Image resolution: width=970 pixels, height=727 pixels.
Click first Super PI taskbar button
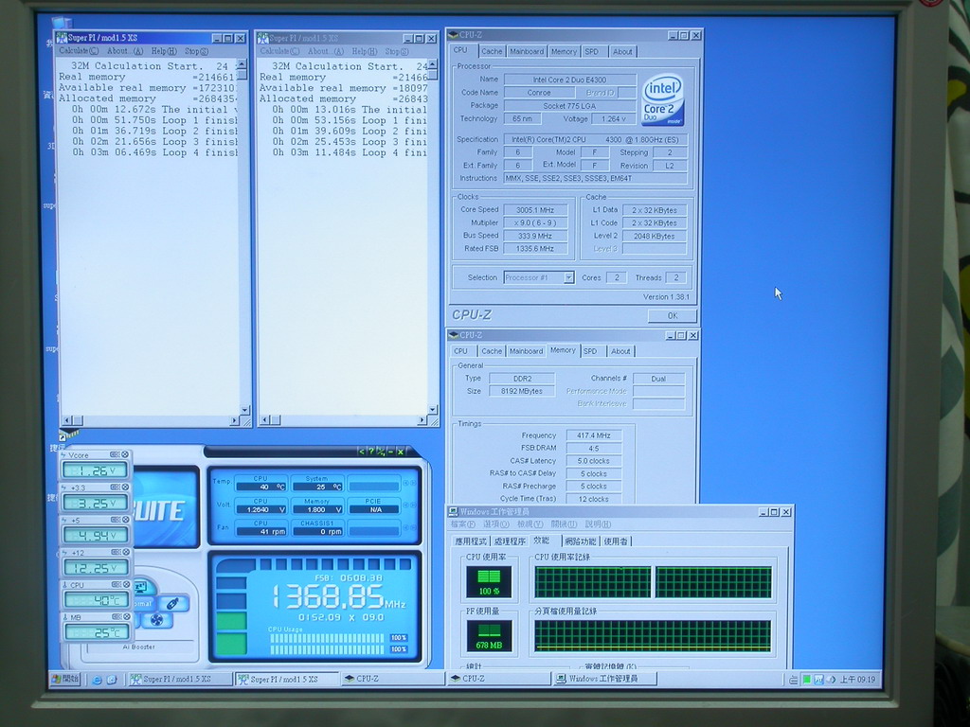click(180, 680)
